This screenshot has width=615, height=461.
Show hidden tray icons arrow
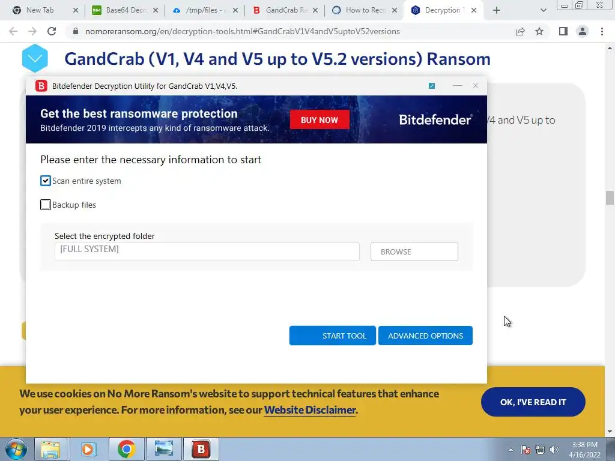[510, 450]
